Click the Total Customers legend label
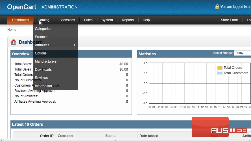Image resolution: width=251 pixels, height=141 pixels. 236,73
